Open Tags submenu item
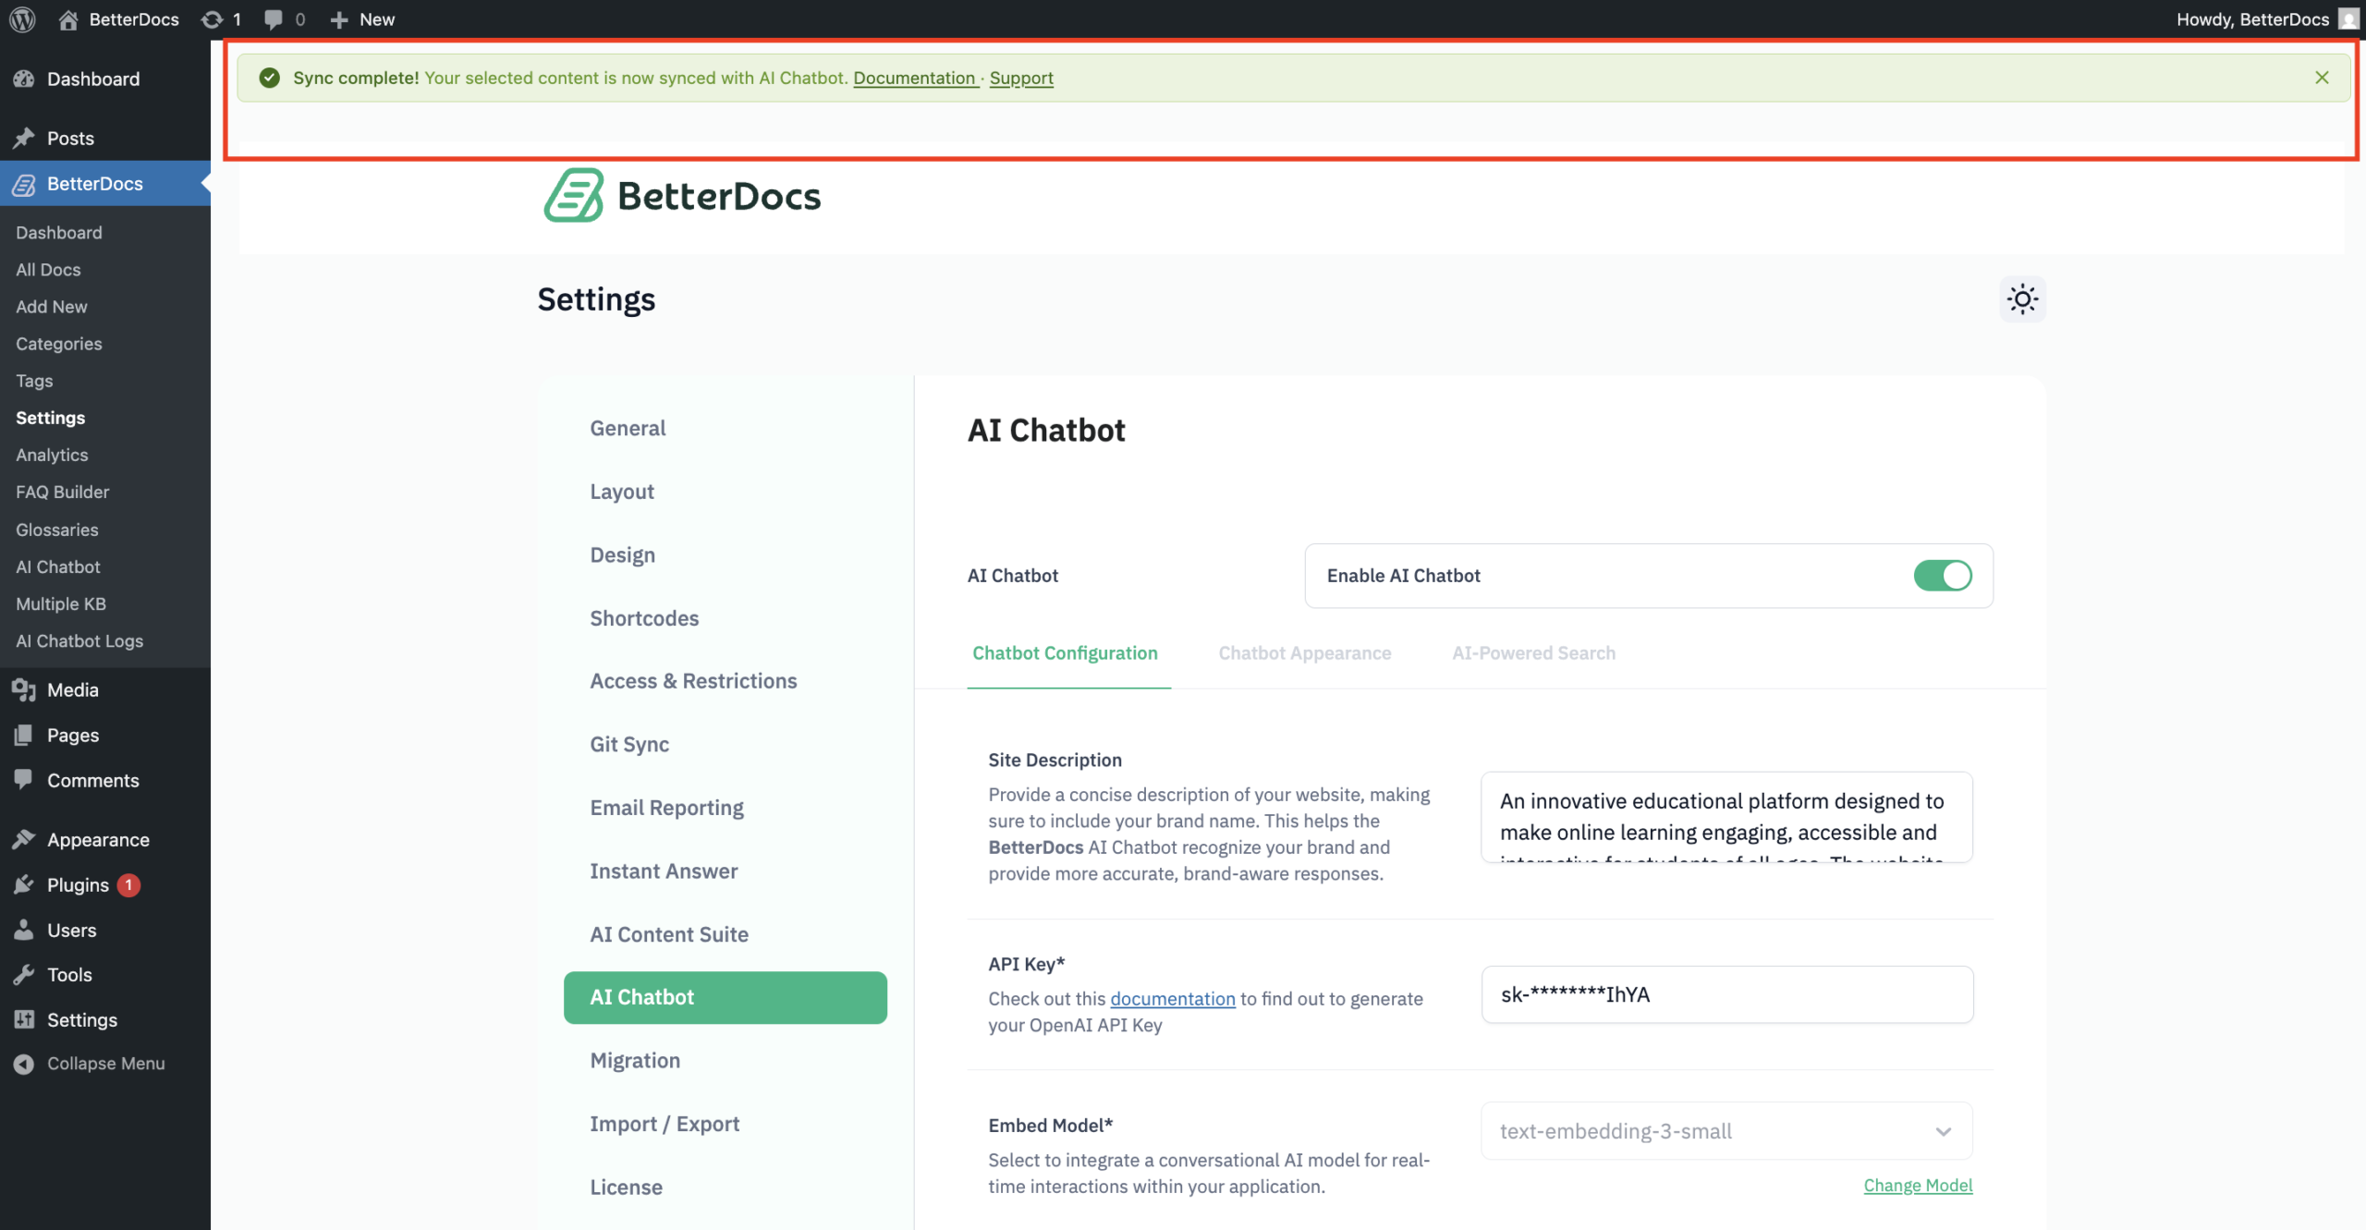Image resolution: width=2366 pixels, height=1230 pixels. tap(34, 381)
